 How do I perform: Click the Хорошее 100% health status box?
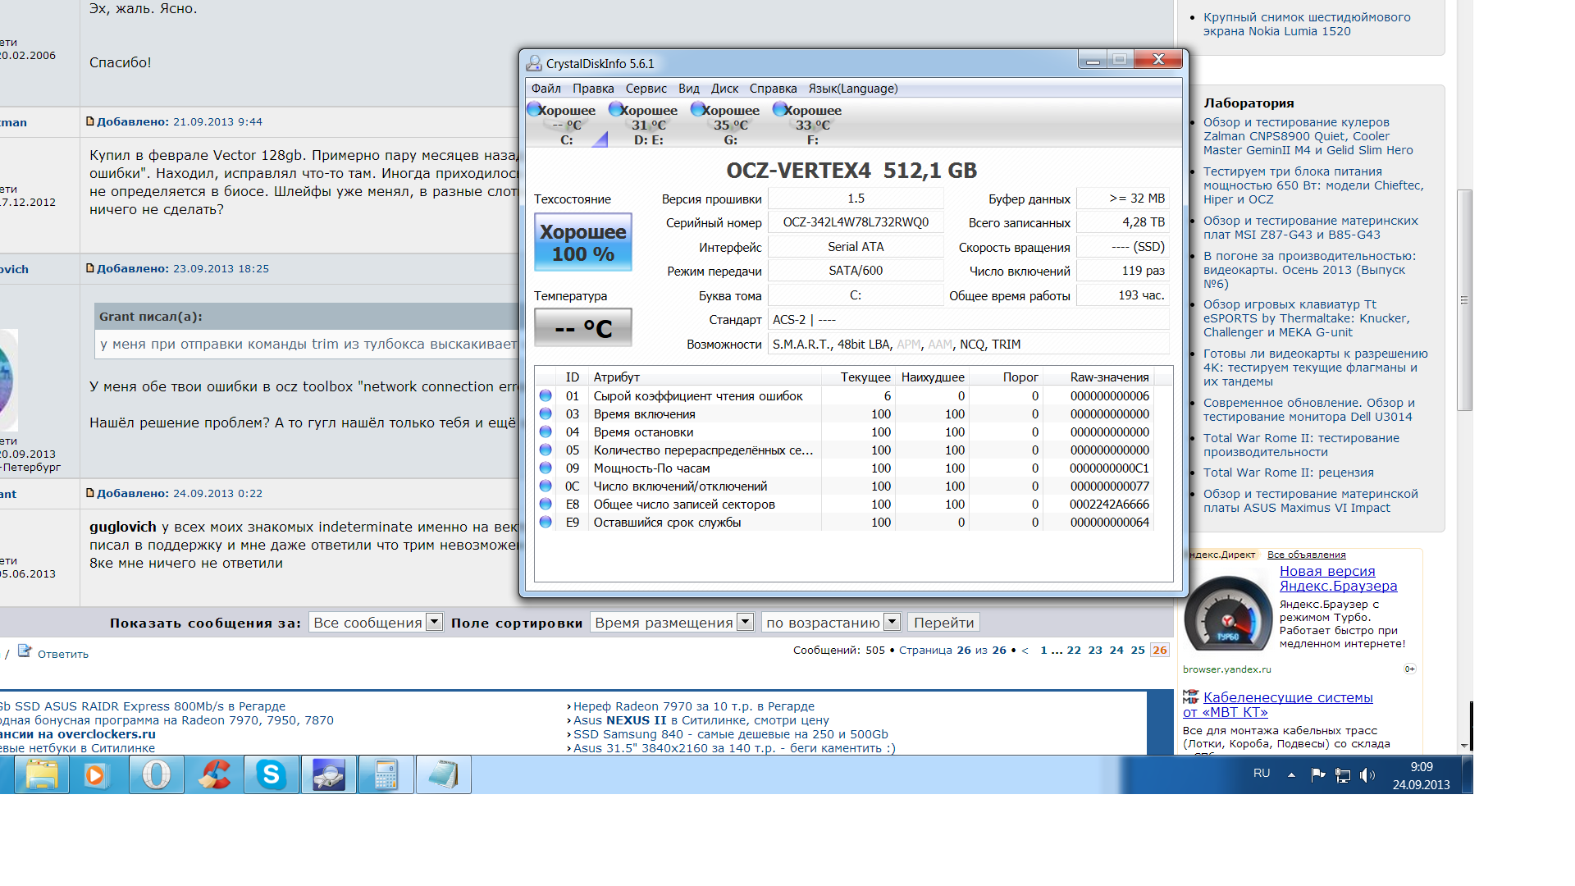[x=582, y=243]
